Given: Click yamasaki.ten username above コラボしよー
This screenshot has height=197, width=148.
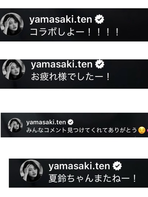Looking at the screenshot, I should [x=61, y=19].
